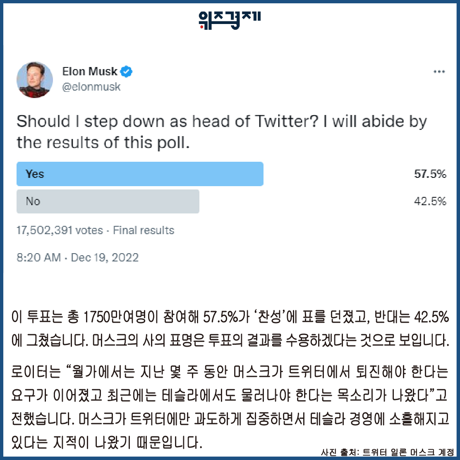This screenshot has height=460, width=460.
Task: Select the gray No poll bar
Action: 108,201
